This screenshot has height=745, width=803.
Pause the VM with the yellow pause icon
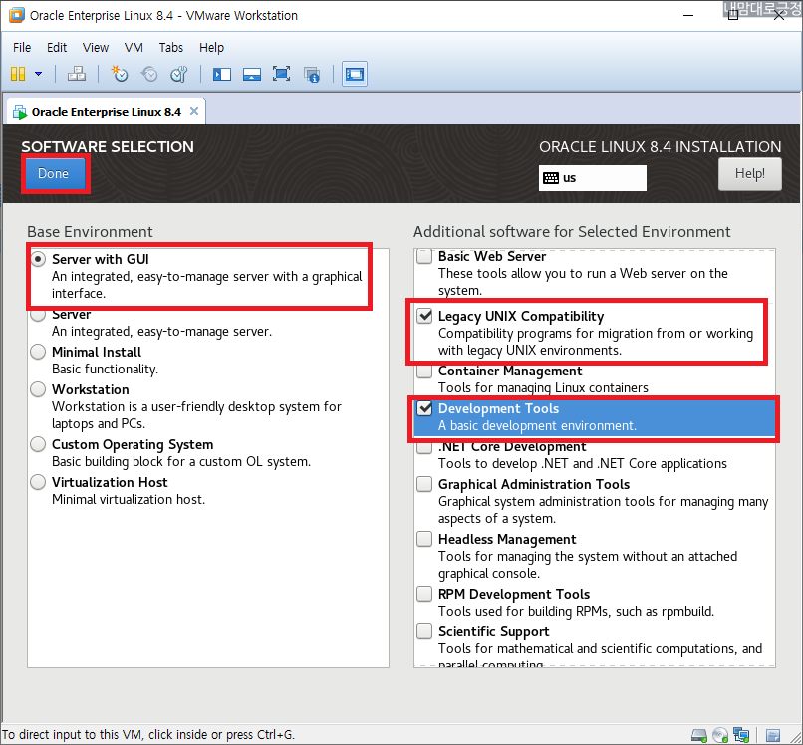coord(18,75)
